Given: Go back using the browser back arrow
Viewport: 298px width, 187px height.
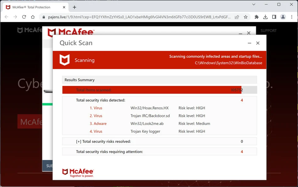Looking at the screenshot, I should (x=7, y=17).
